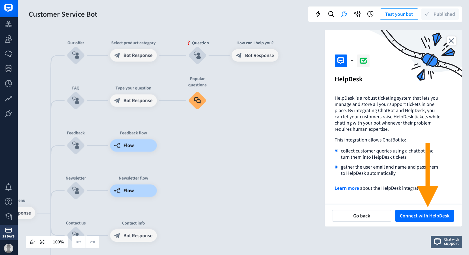Click the Go back button
This screenshot has width=469, height=255.
point(362,216)
